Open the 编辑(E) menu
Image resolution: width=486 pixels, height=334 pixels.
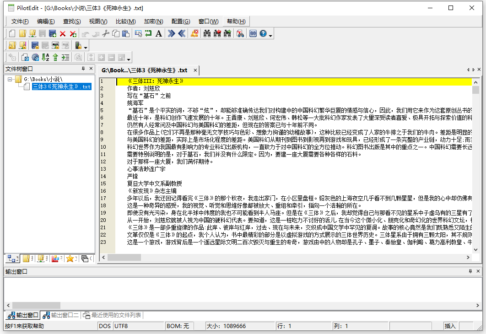pos(46,22)
